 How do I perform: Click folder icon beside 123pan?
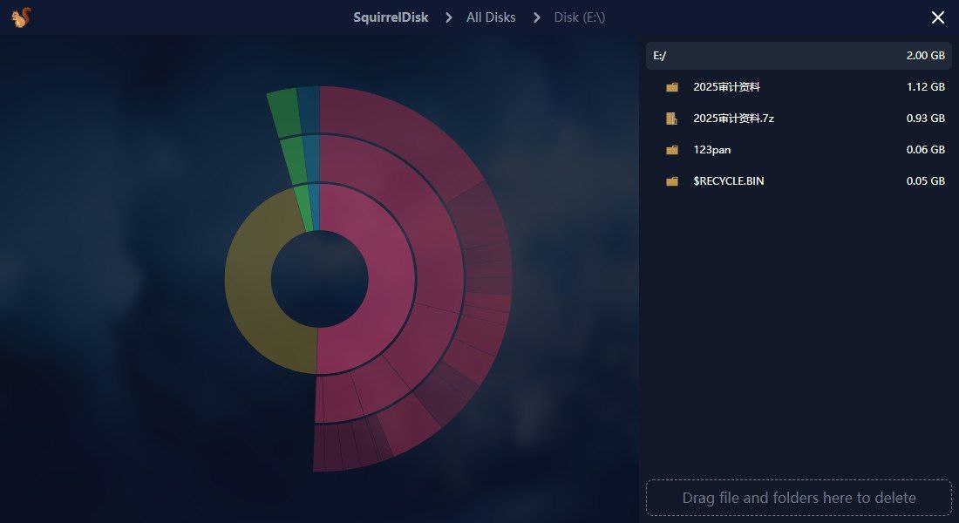pyautogui.click(x=671, y=150)
